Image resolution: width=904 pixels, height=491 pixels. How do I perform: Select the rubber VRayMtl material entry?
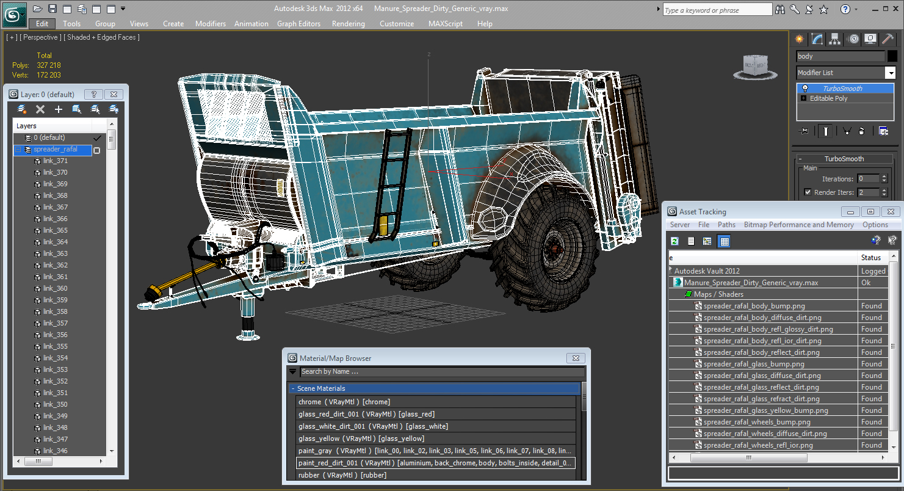point(436,475)
